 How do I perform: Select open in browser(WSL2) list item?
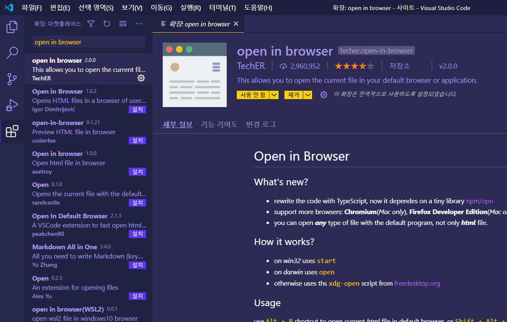88,312
